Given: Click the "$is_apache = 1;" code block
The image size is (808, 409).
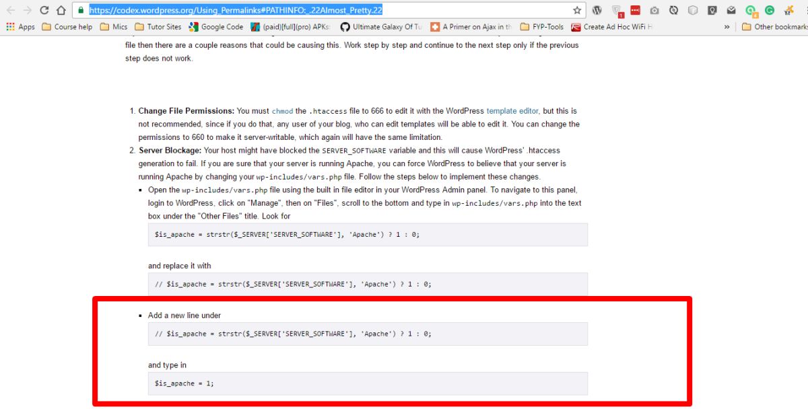Looking at the screenshot, I should click(x=368, y=383).
